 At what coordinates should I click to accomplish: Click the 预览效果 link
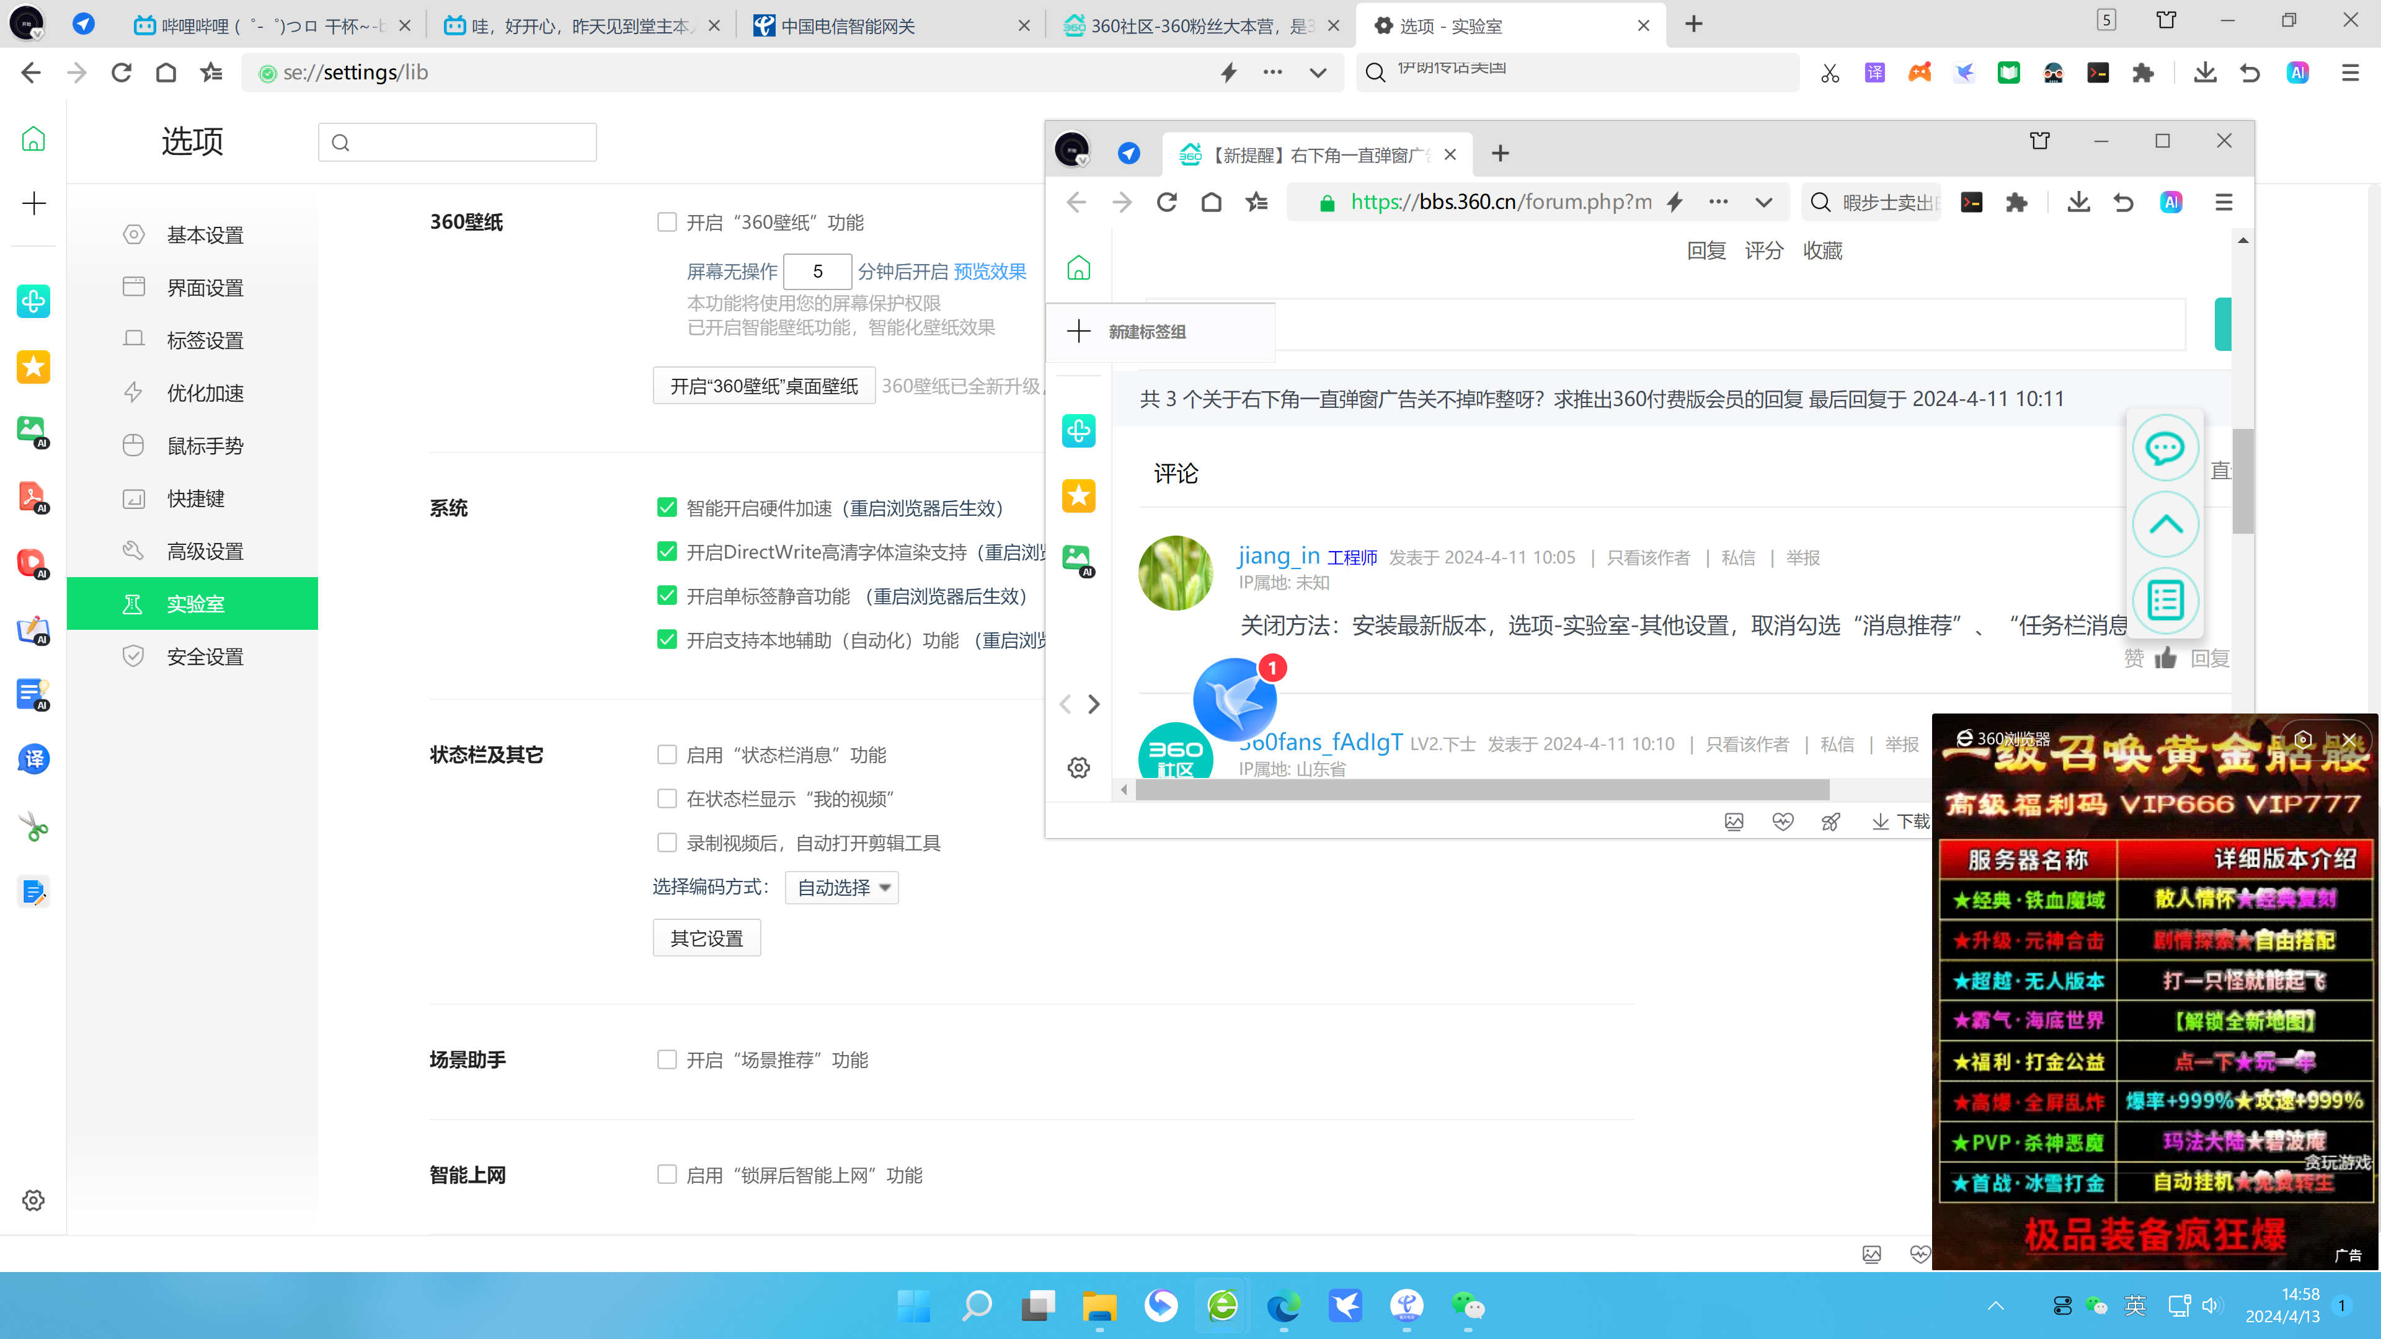point(990,272)
